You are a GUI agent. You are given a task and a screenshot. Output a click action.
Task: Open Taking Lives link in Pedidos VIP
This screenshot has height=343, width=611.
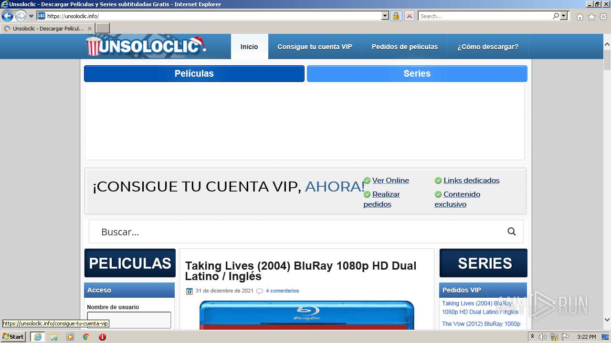click(480, 308)
